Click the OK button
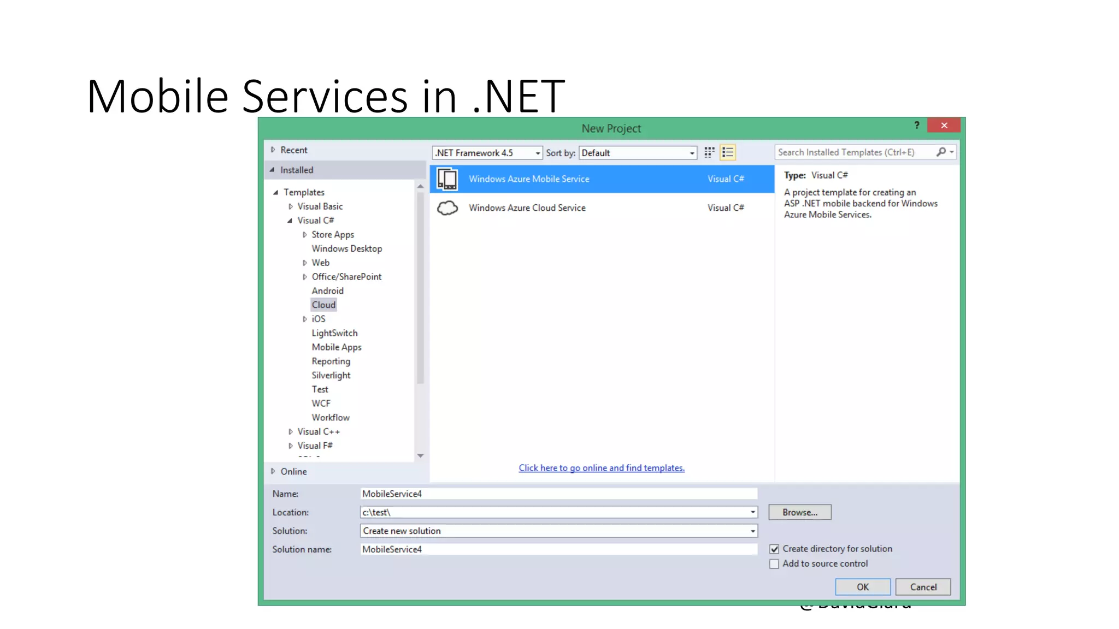Image resolution: width=1119 pixels, height=629 pixels. 863,587
